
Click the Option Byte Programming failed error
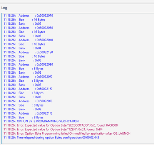coord(67,133)
